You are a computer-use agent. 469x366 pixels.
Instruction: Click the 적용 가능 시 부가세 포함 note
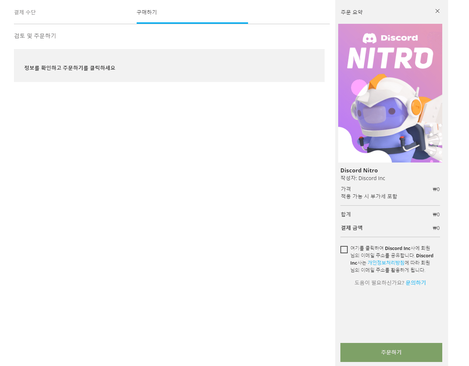369,196
